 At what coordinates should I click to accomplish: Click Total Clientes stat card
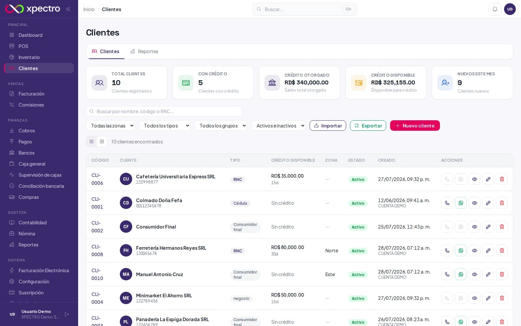[x=127, y=83]
